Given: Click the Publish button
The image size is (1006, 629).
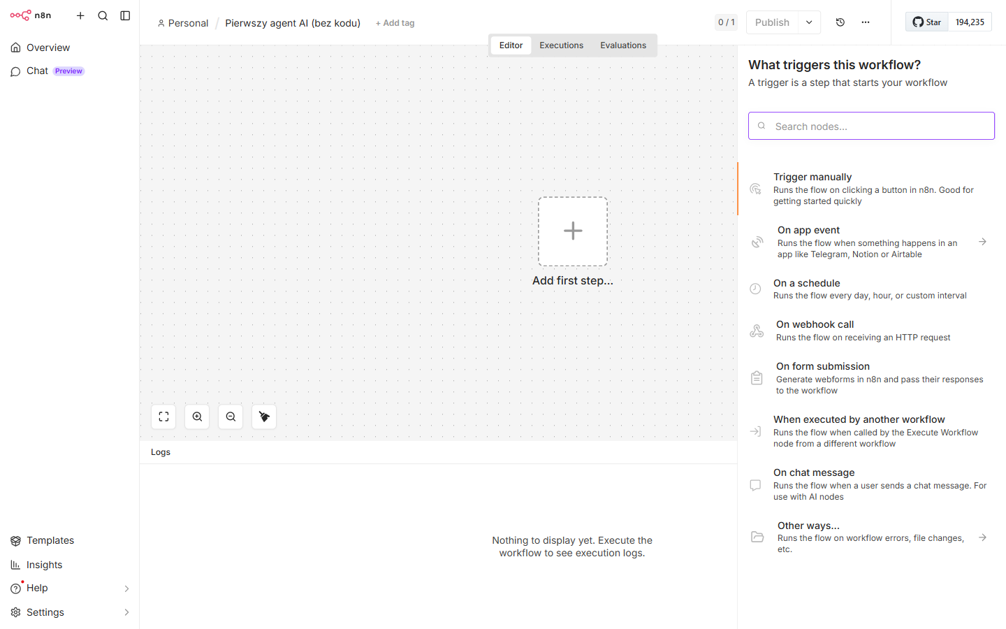Looking at the screenshot, I should [772, 22].
